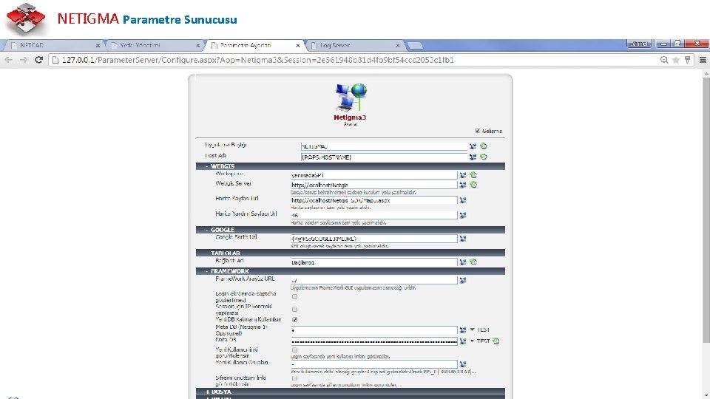Open the browser zoom magnifier icon
This screenshot has height=399, width=710.
[x=664, y=60]
